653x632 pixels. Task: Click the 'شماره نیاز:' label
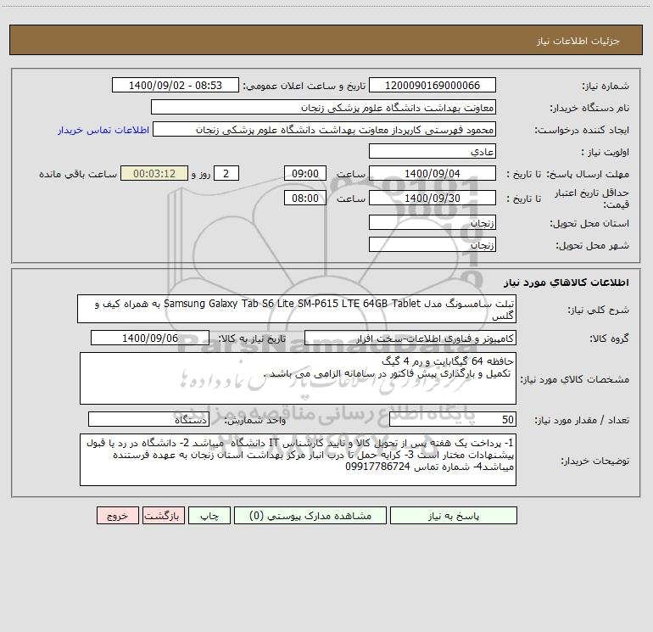coord(606,86)
